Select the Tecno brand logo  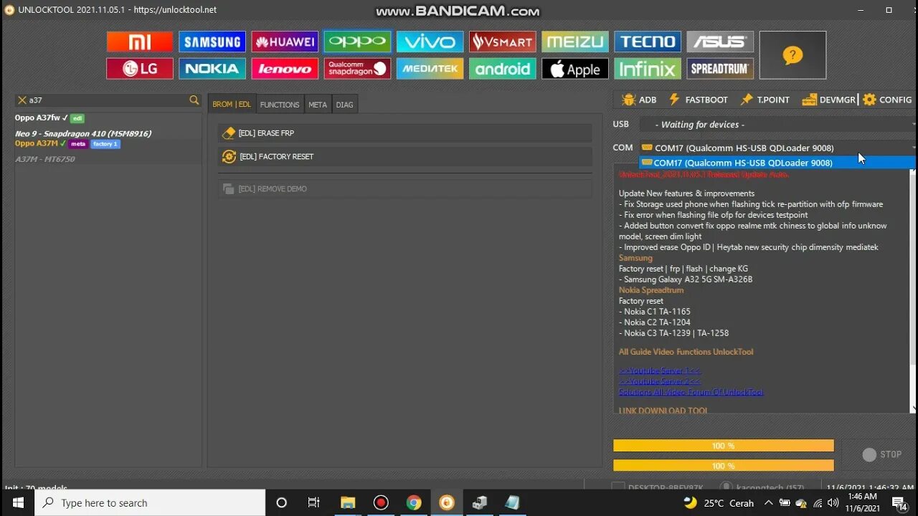(647, 42)
